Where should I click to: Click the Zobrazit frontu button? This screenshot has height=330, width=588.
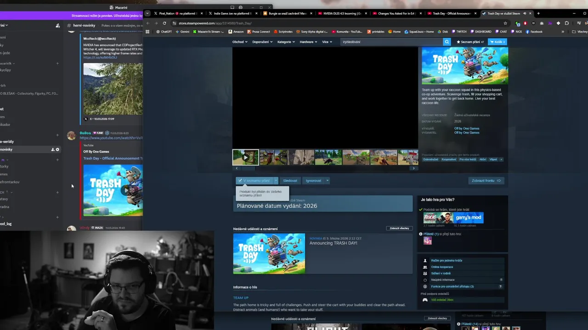click(x=486, y=181)
